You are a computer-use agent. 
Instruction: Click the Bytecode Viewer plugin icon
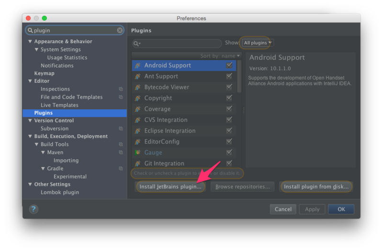pos(137,87)
